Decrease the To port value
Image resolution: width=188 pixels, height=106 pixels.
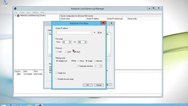[85, 43]
